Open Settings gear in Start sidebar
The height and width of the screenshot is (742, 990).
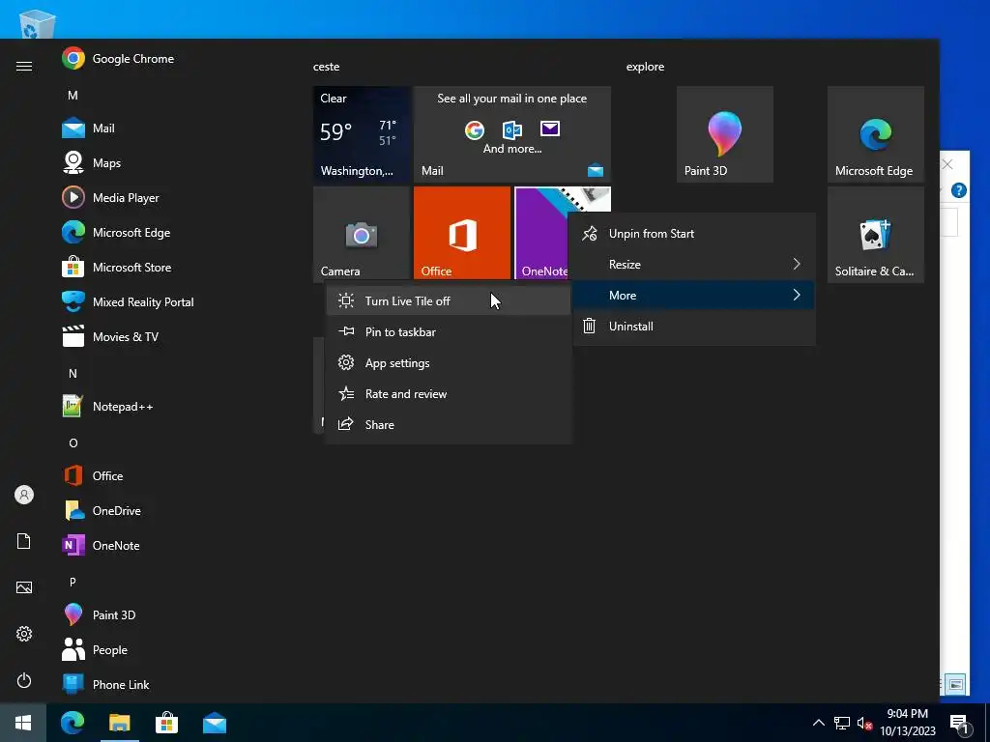tap(24, 634)
